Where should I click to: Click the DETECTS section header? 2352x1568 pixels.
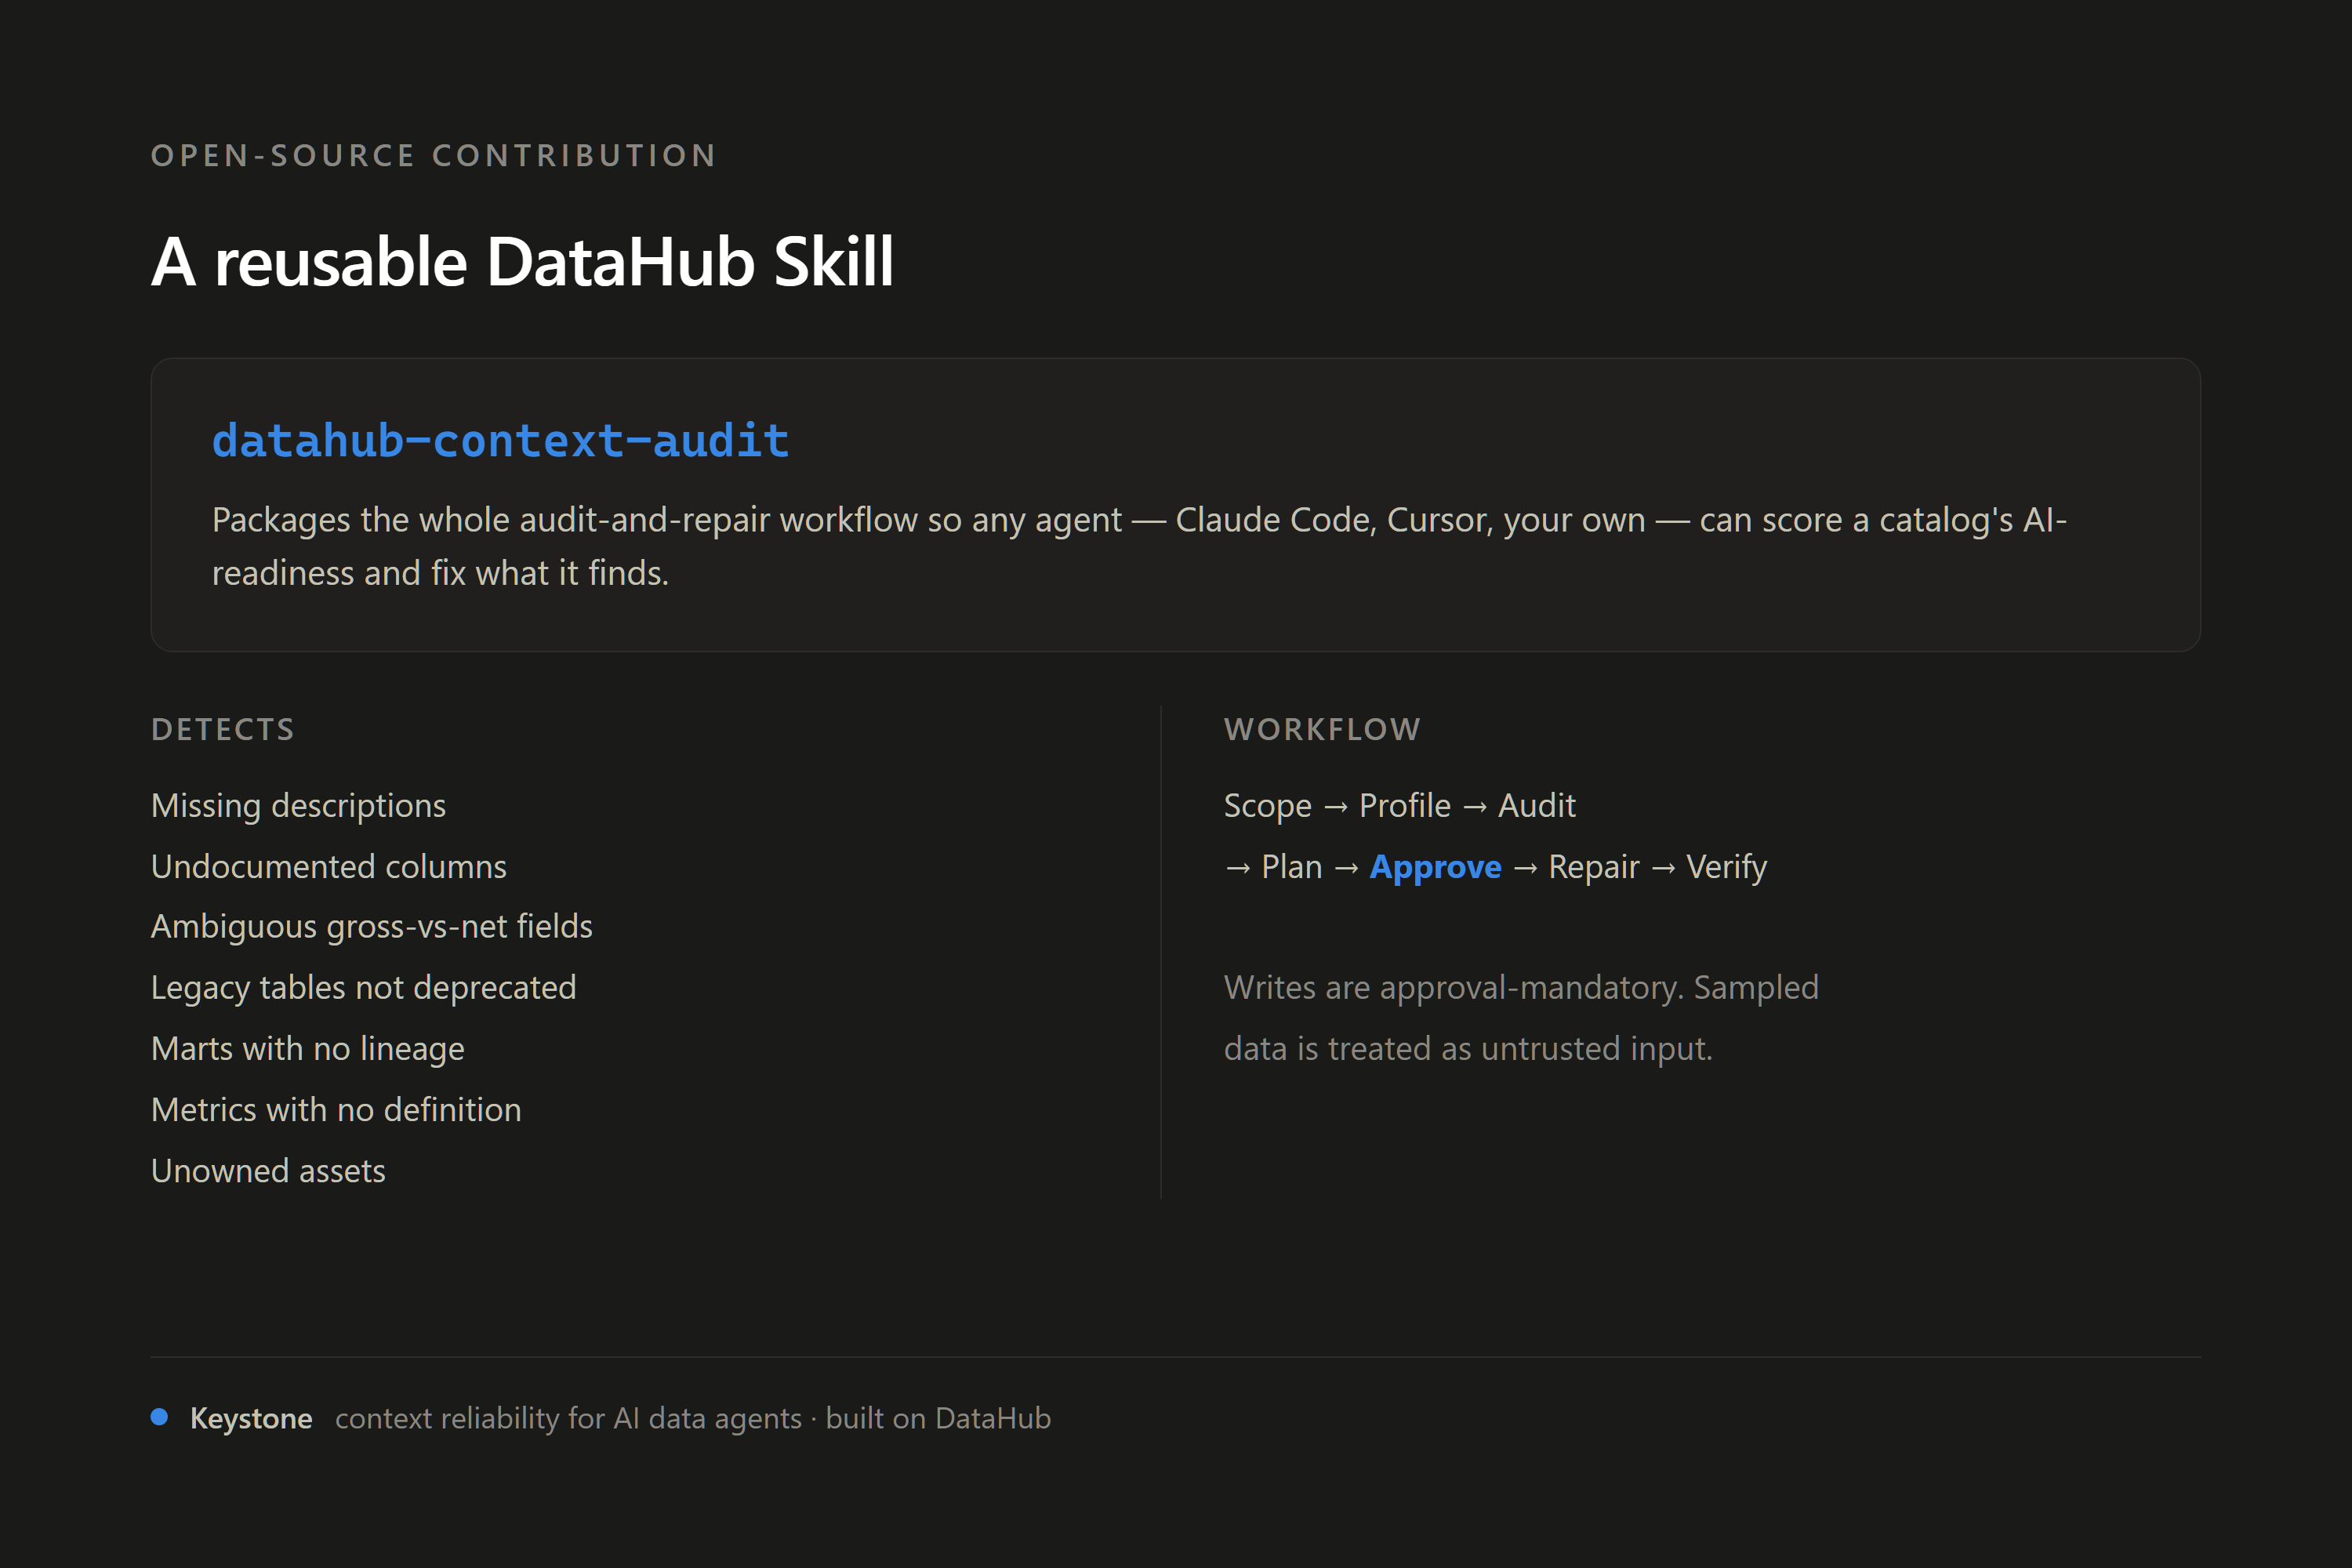click(223, 729)
